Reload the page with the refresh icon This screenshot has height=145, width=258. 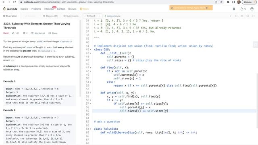tap(15, 2)
